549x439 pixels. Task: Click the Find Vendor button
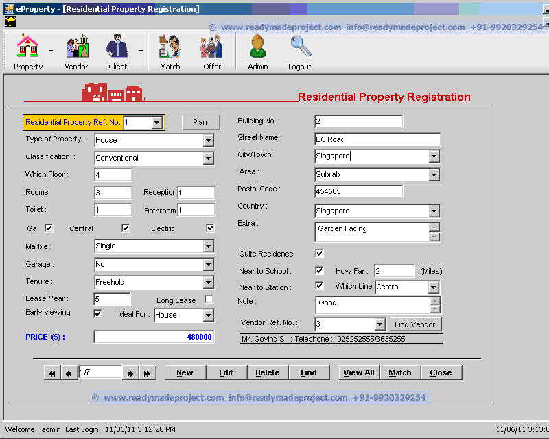(x=416, y=324)
